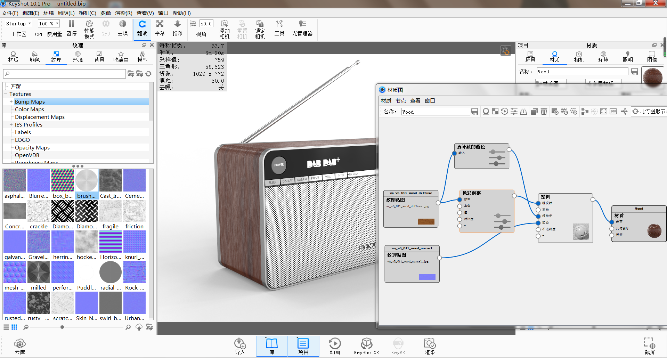
Task: Click the zoom to fit icon in 材质图
Action: point(604,111)
